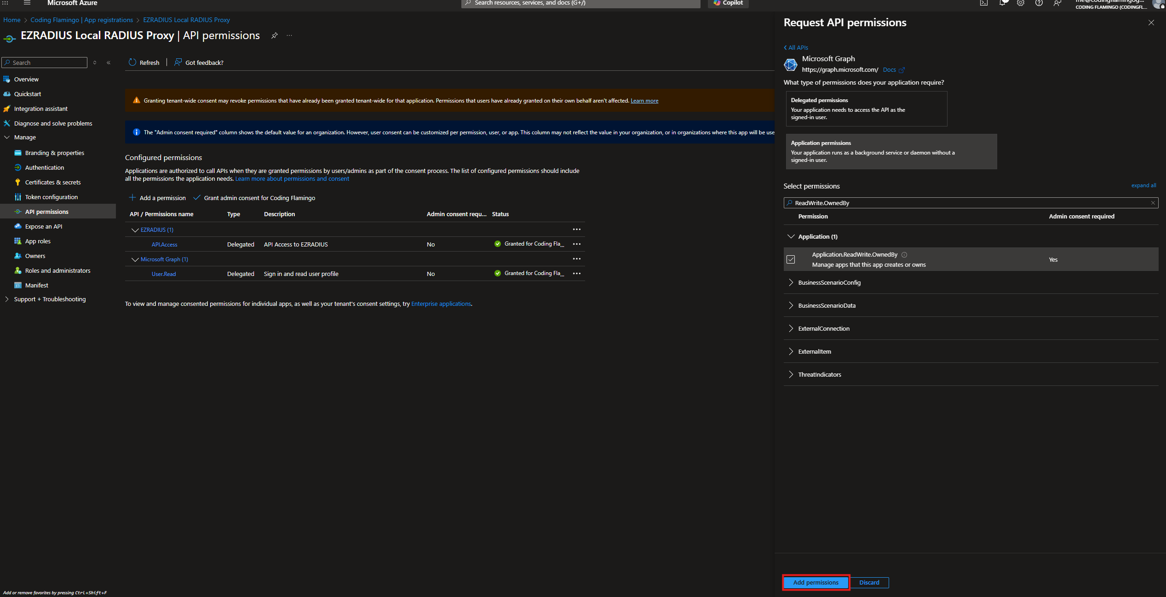The width and height of the screenshot is (1166, 597).
Task: Go back to All APIs
Action: pyautogui.click(x=796, y=47)
